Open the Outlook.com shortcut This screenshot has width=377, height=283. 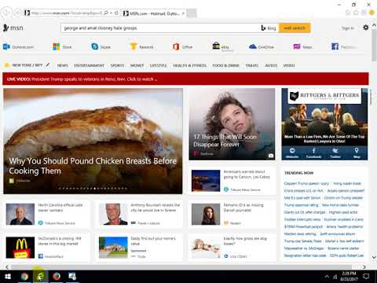(x=18, y=47)
